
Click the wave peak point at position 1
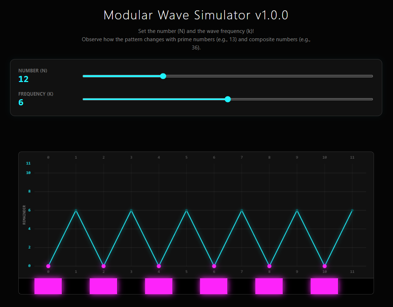pyautogui.click(x=76, y=210)
